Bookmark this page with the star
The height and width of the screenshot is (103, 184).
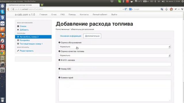click(x=121, y=9)
